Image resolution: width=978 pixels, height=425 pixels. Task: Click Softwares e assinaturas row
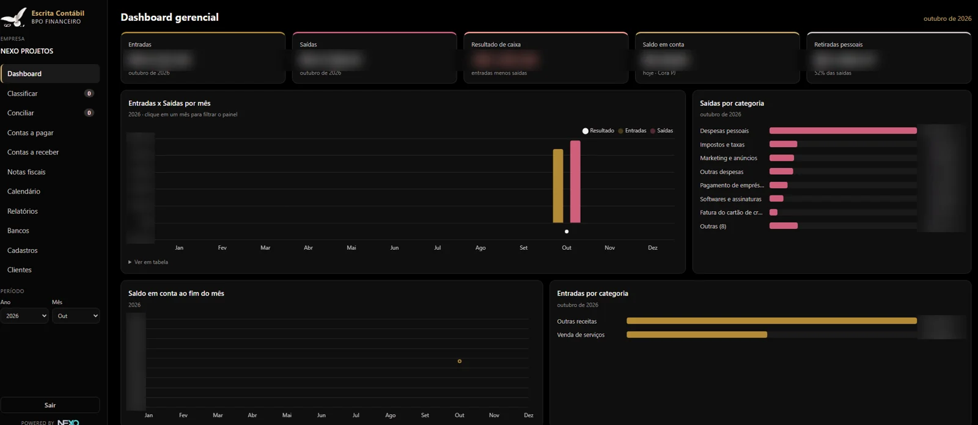tap(832, 199)
